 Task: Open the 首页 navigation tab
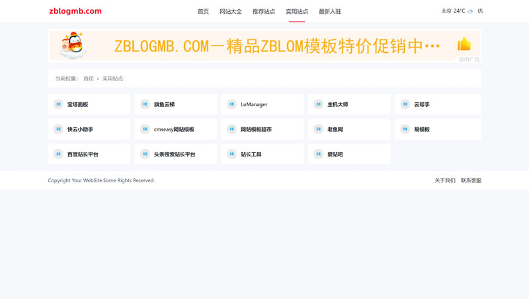point(203,11)
